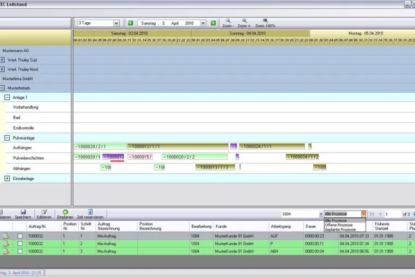415x277 pixels.
Task: Jump to first page in pager
Action: pos(372,214)
